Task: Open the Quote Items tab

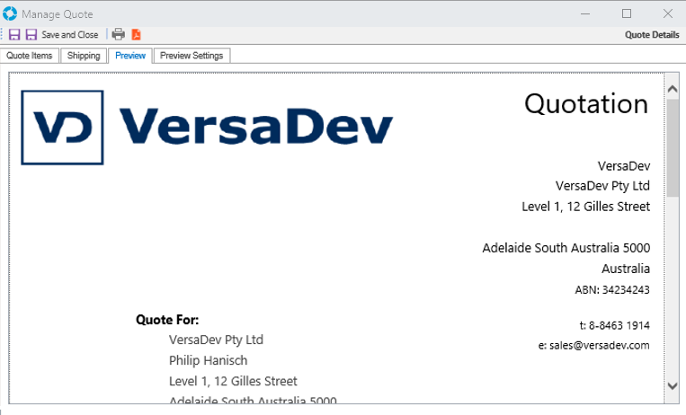Action: 31,56
